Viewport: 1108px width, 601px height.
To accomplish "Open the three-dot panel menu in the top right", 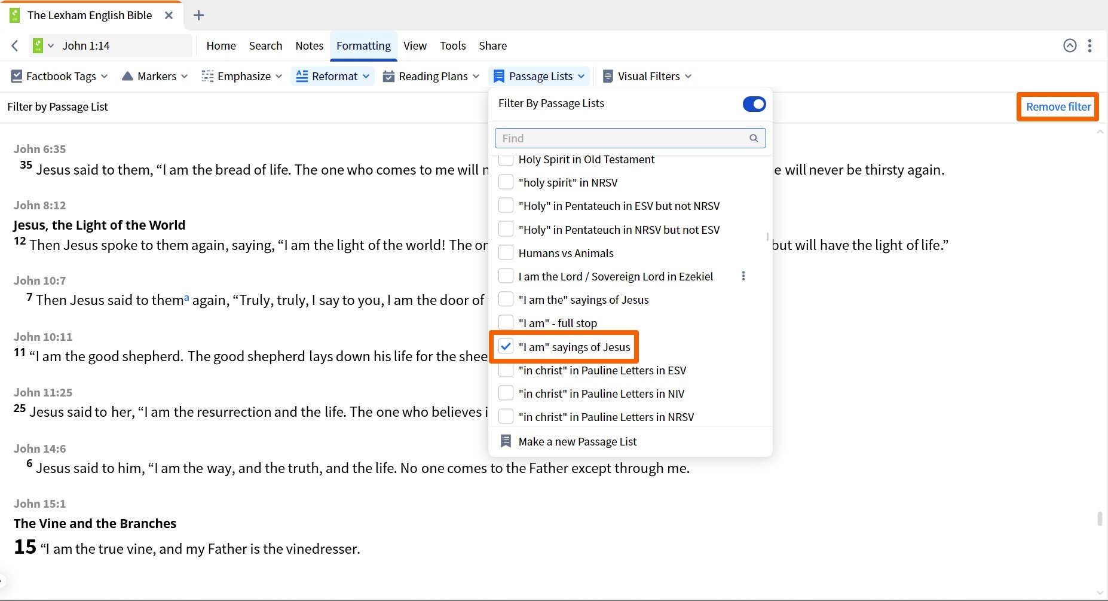I will (x=1090, y=45).
